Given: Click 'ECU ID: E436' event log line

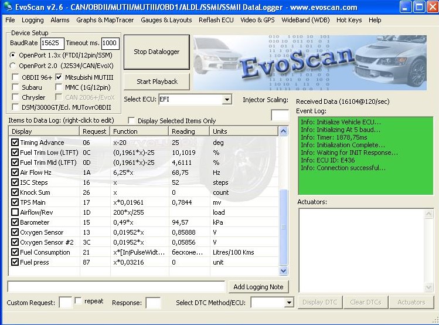Looking at the screenshot, I should 328,160.
